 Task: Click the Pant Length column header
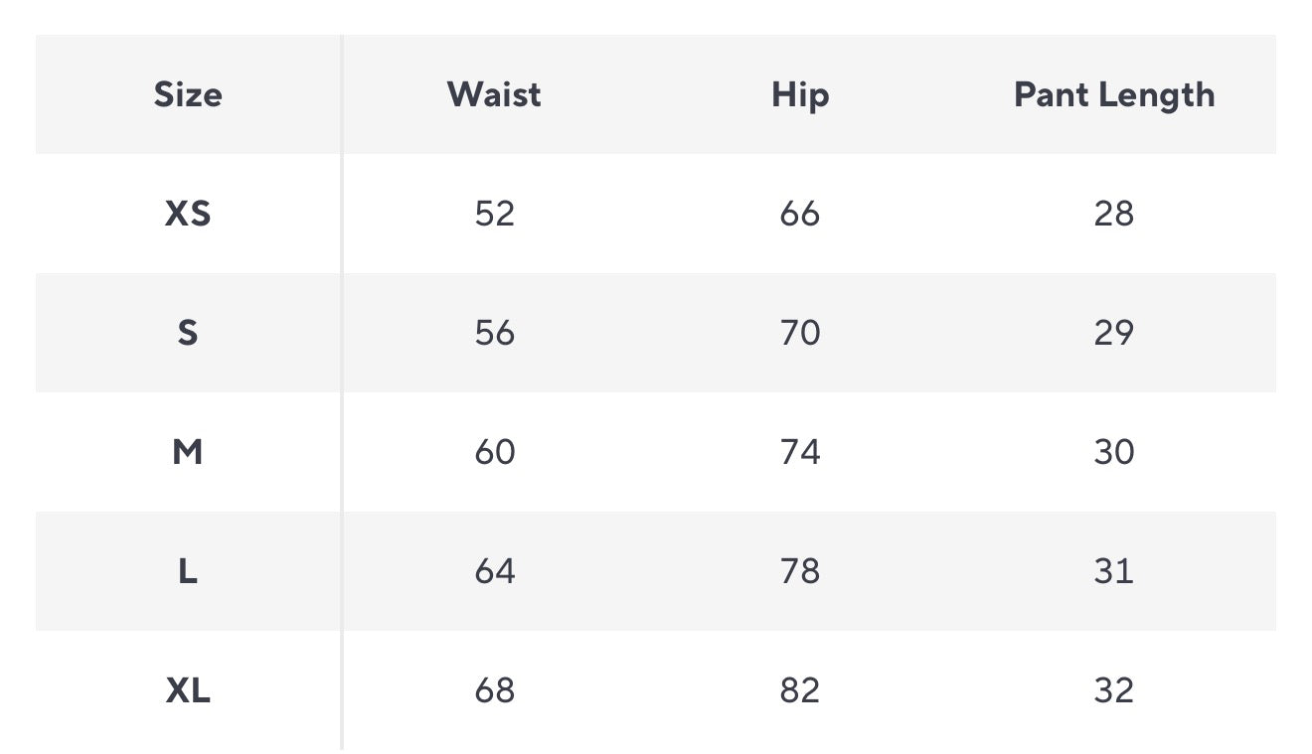[1114, 95]
